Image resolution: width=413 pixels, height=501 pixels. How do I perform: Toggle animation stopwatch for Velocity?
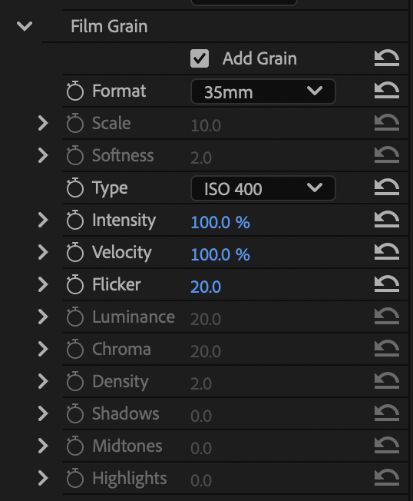point(75,252)
